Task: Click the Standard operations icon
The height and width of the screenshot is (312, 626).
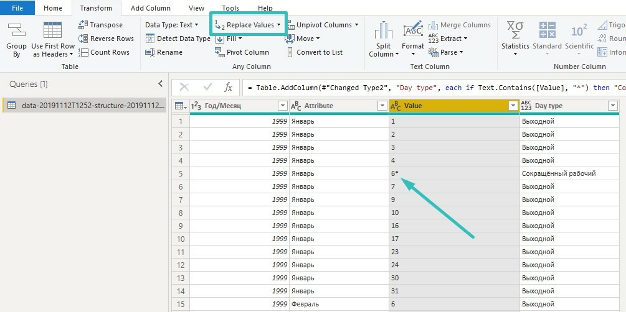Action: coord(548,30)
